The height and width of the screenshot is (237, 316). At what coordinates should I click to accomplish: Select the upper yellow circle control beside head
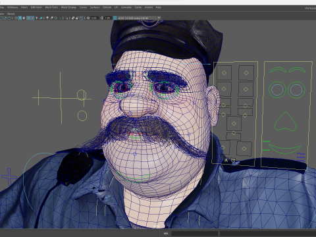pyautogui.click(x=82, y=95)
